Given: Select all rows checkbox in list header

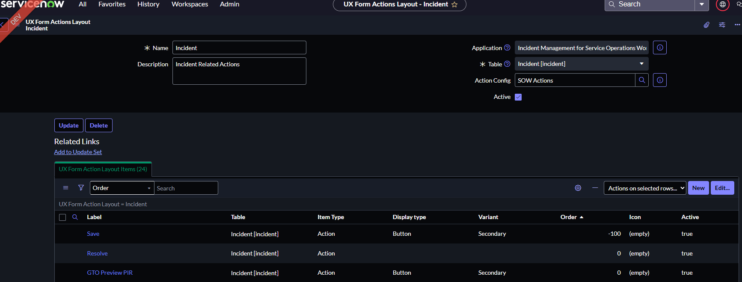Looking at the screenshot, I should pos(62,217).
